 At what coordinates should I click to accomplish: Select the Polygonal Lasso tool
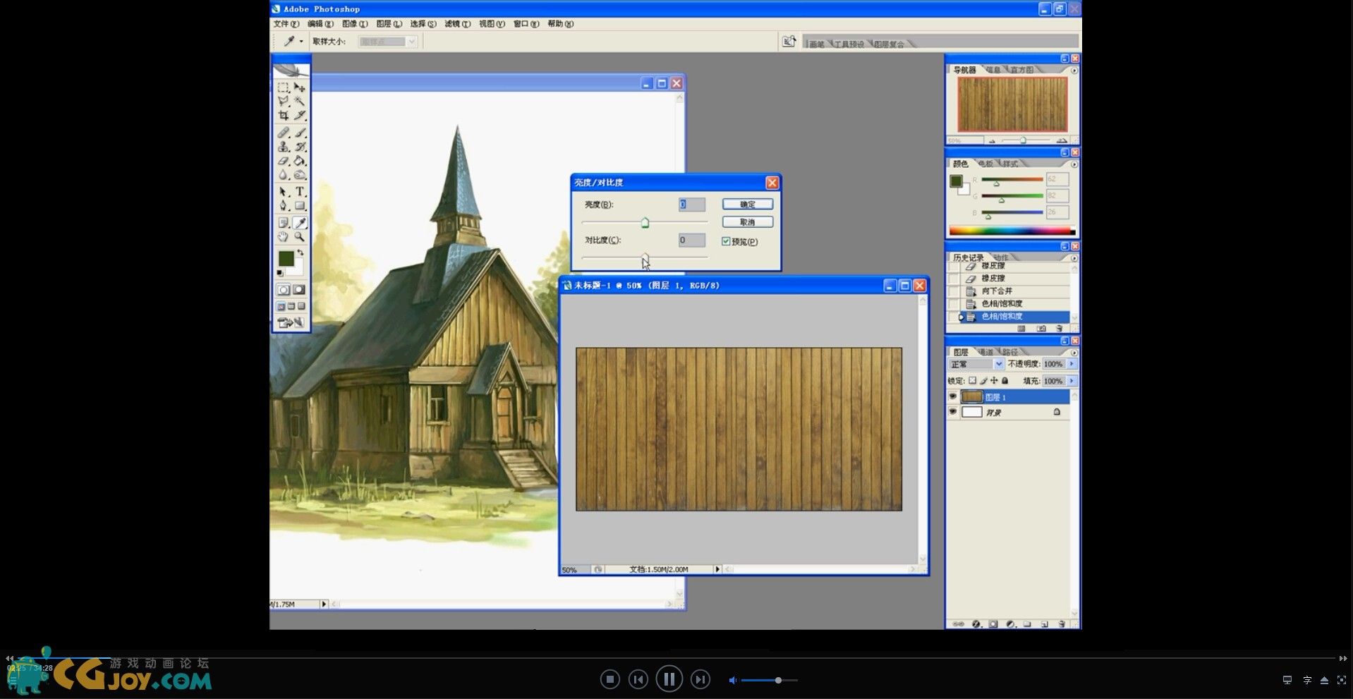tap(283, 102)
